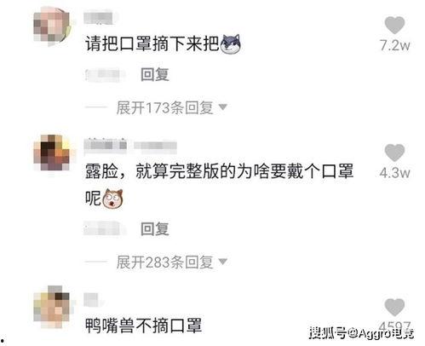425x346 pixels.
Task: Reply to the 露脸 comment
Action: pyautogui.click(x=155, y=229)
